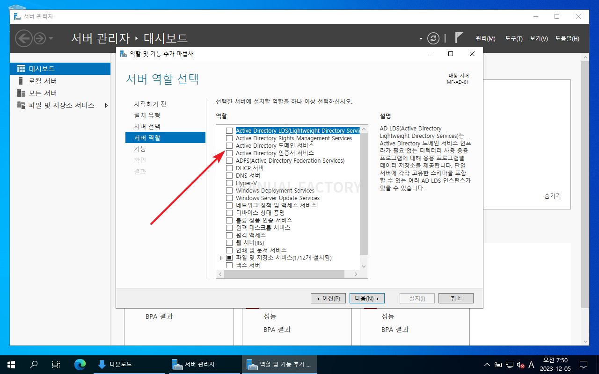Go to 시작하기 전 wizard step
Viewport: 599px width, 374px height.
[x=150, y=104]
